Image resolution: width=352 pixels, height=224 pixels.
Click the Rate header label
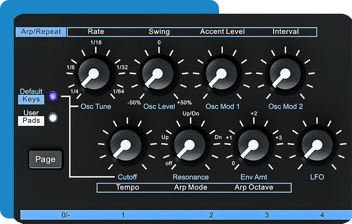click(x=96, y=32)
